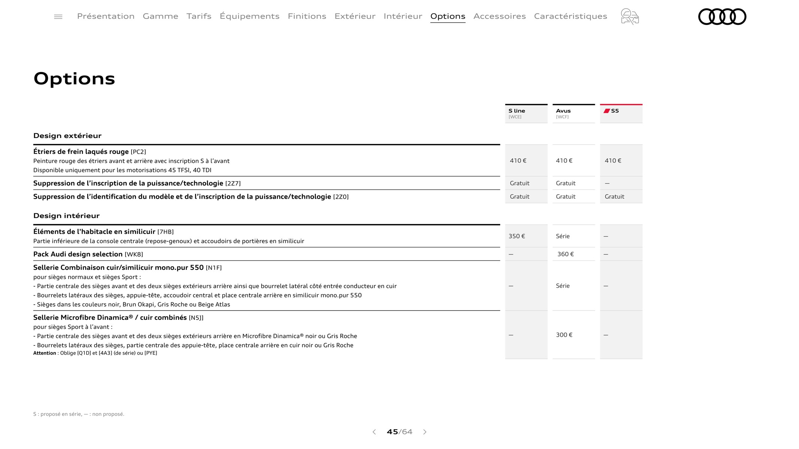The height and width of the screenshot is (449, 799).
Task: Open the Caractéristiques section
Action: tap(571, 16)
